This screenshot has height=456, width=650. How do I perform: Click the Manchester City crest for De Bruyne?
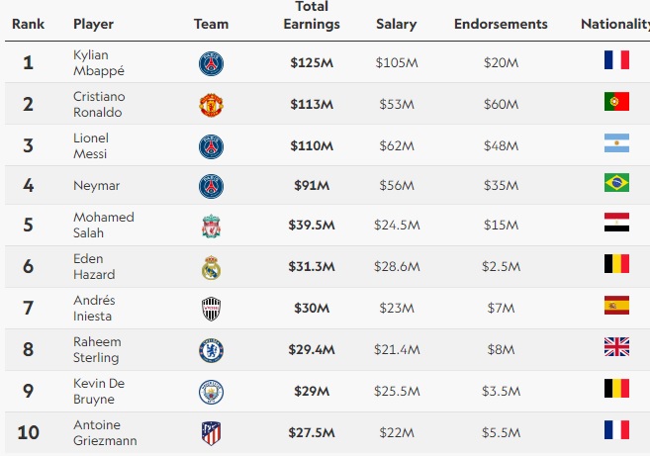(x=211, y=392)
